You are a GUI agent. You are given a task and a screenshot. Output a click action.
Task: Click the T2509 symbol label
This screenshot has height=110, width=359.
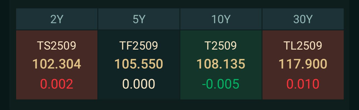click(x=221, y=46)
